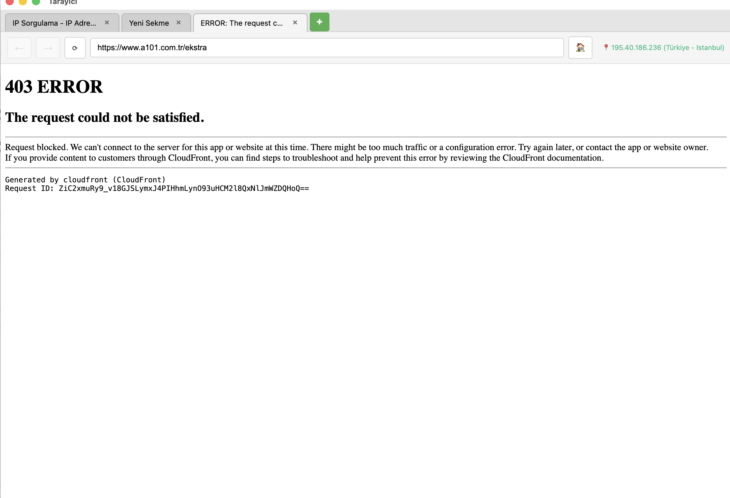The height and width of the screenshot is (498, 730).
Task: Click the back arrow navigation button
Action: point(19,48)
